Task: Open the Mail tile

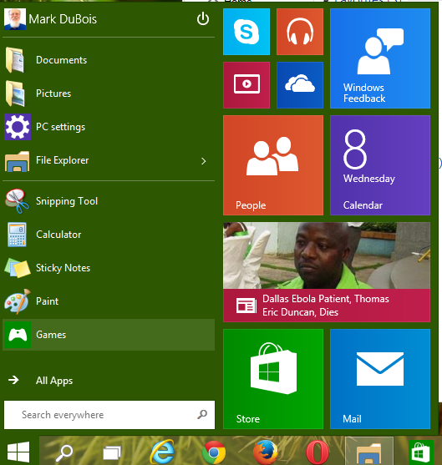Action: pos(380,379)
